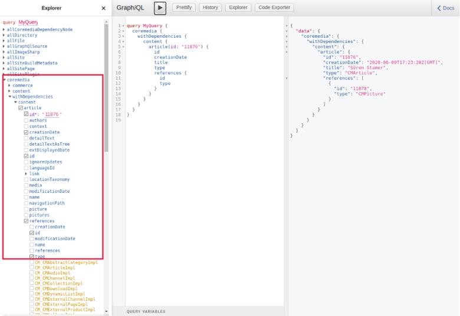The image size is (460, 316).
Task: Expand the allImageSharp node
Action: tap(4, 52)
